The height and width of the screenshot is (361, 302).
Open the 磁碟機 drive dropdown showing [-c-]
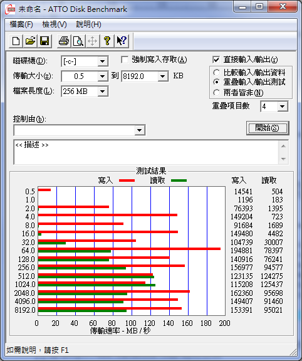click(x=103, y=61)
